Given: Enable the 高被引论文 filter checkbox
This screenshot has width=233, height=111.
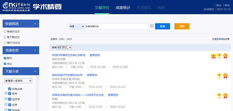Looking at the screenshot, I should coord(5,32).
